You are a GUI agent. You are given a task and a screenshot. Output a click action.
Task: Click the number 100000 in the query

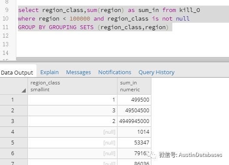click(x=80, y=19)
